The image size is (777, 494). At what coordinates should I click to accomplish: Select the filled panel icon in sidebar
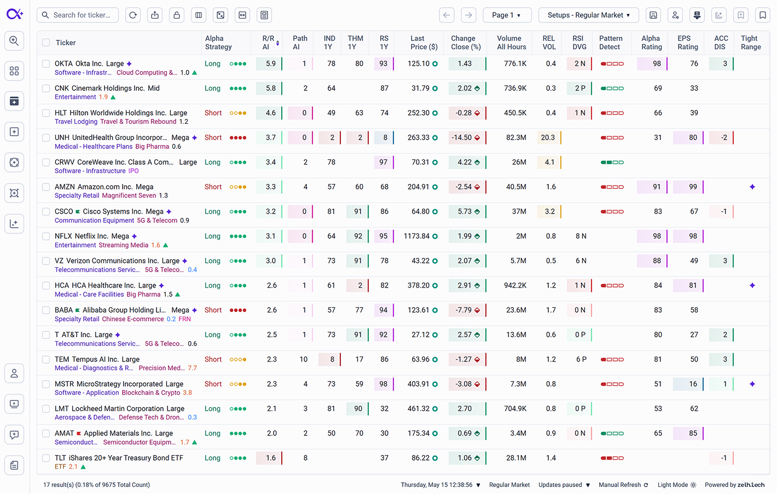(14, 101)
